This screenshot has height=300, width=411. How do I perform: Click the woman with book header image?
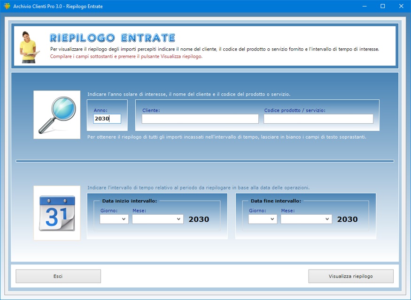click(x=29, y=47)
